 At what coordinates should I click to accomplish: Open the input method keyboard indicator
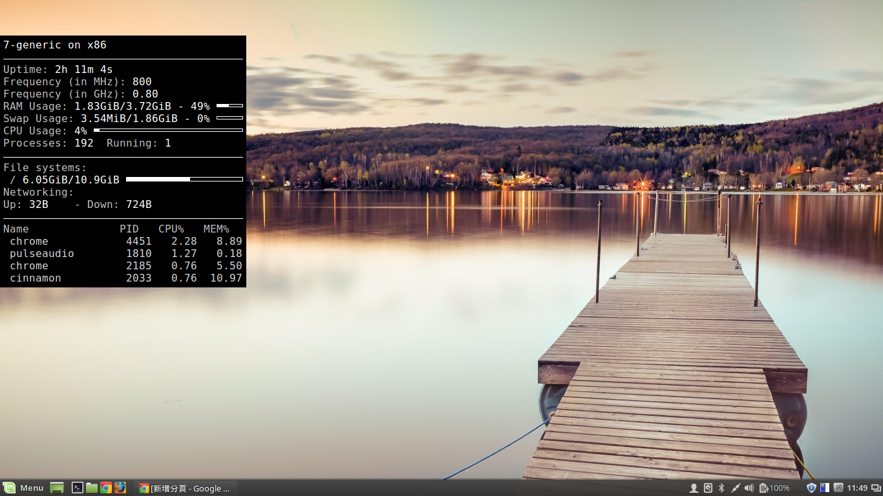pyautogui.click(x=838, y=488)
